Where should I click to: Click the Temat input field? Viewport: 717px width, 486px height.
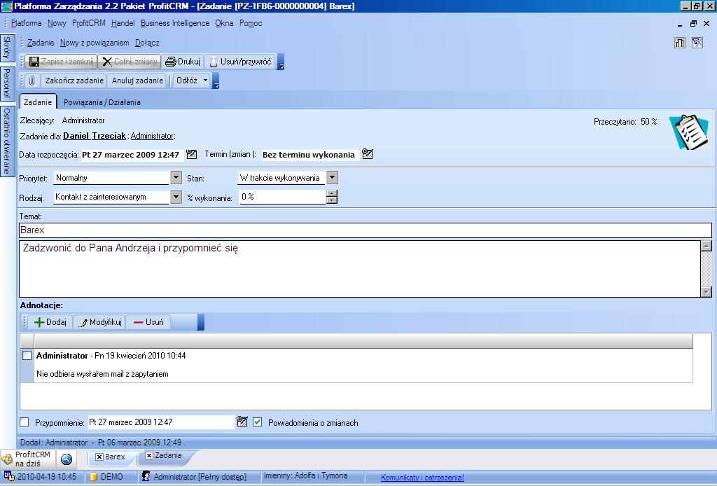pyautogui.click(x=364, y=230)
